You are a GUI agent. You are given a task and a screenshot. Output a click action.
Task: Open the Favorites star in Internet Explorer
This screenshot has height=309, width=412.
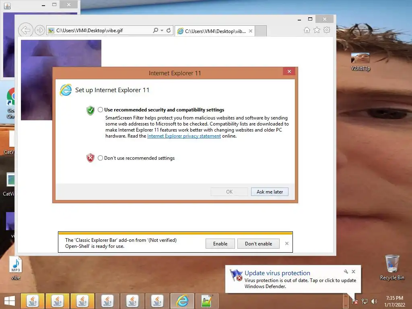[x=317, y=30]
